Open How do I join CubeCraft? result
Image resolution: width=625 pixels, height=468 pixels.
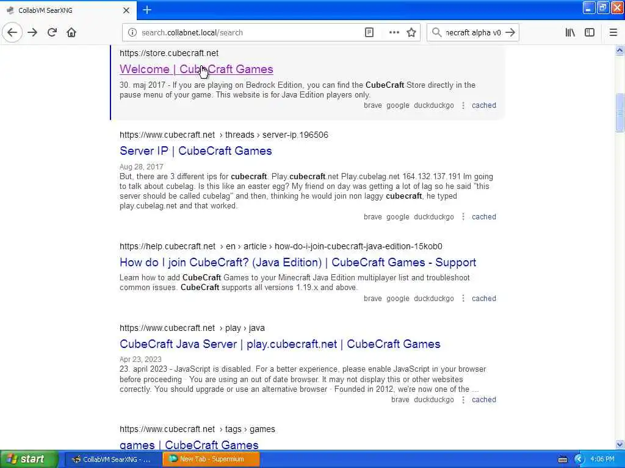[298, 262]
